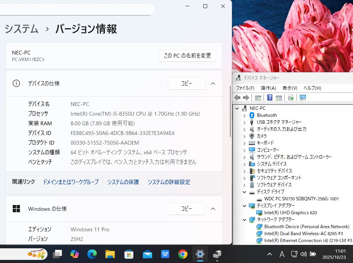Click the update driver toolbar icon
Viewport: 353px width, 263px height.
tap(291, 98)
